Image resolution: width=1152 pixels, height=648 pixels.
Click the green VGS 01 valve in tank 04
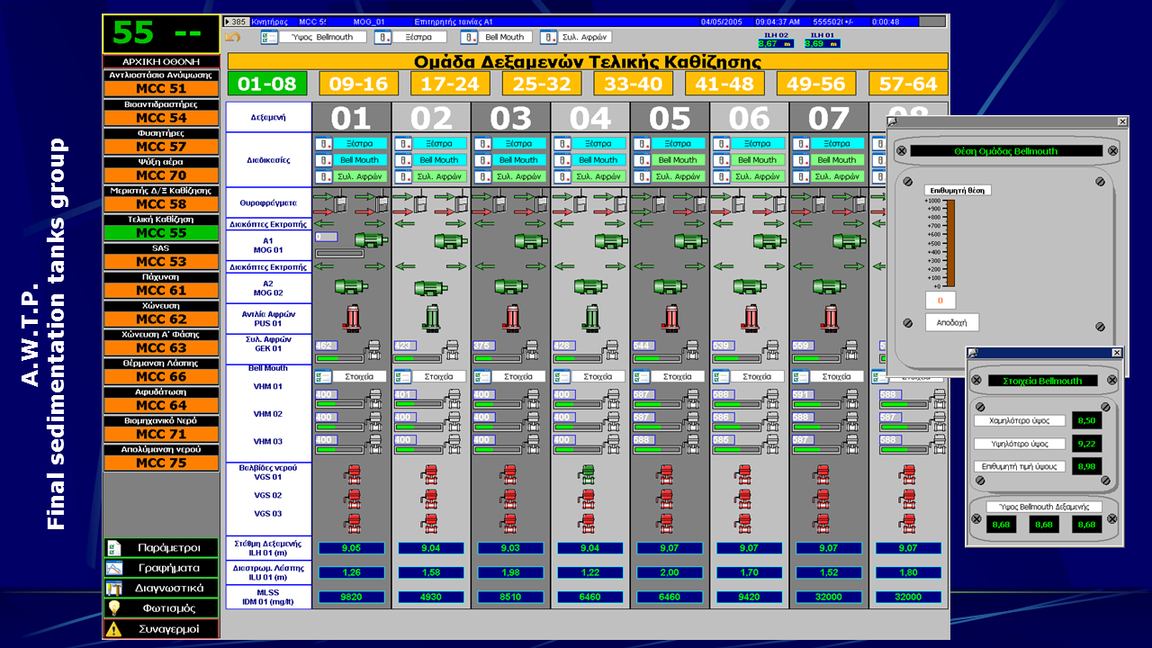pyautogui.click(x=588, y=472)
